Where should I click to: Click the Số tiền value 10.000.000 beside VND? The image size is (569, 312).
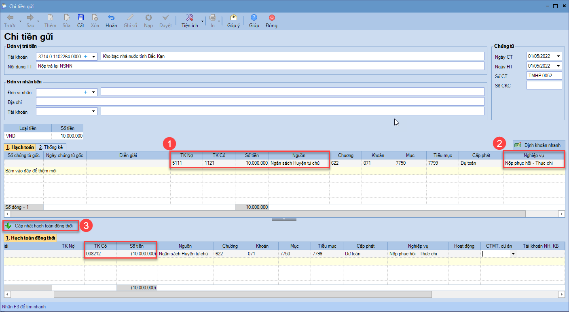(x=67, y=136)
